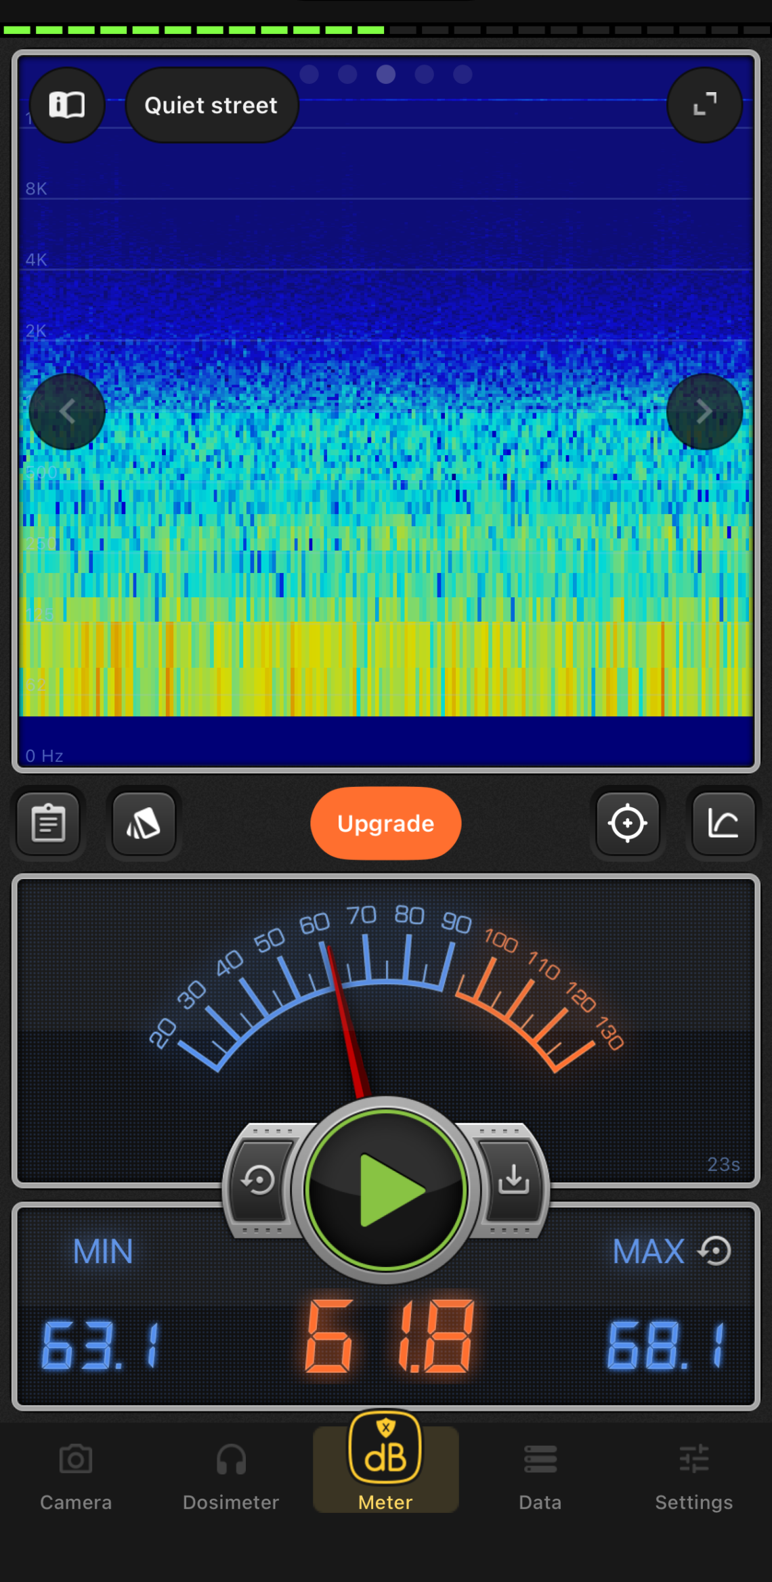Start measuring with the green play button
This screenshot has height=1582, width=772.
[386, 1190]
